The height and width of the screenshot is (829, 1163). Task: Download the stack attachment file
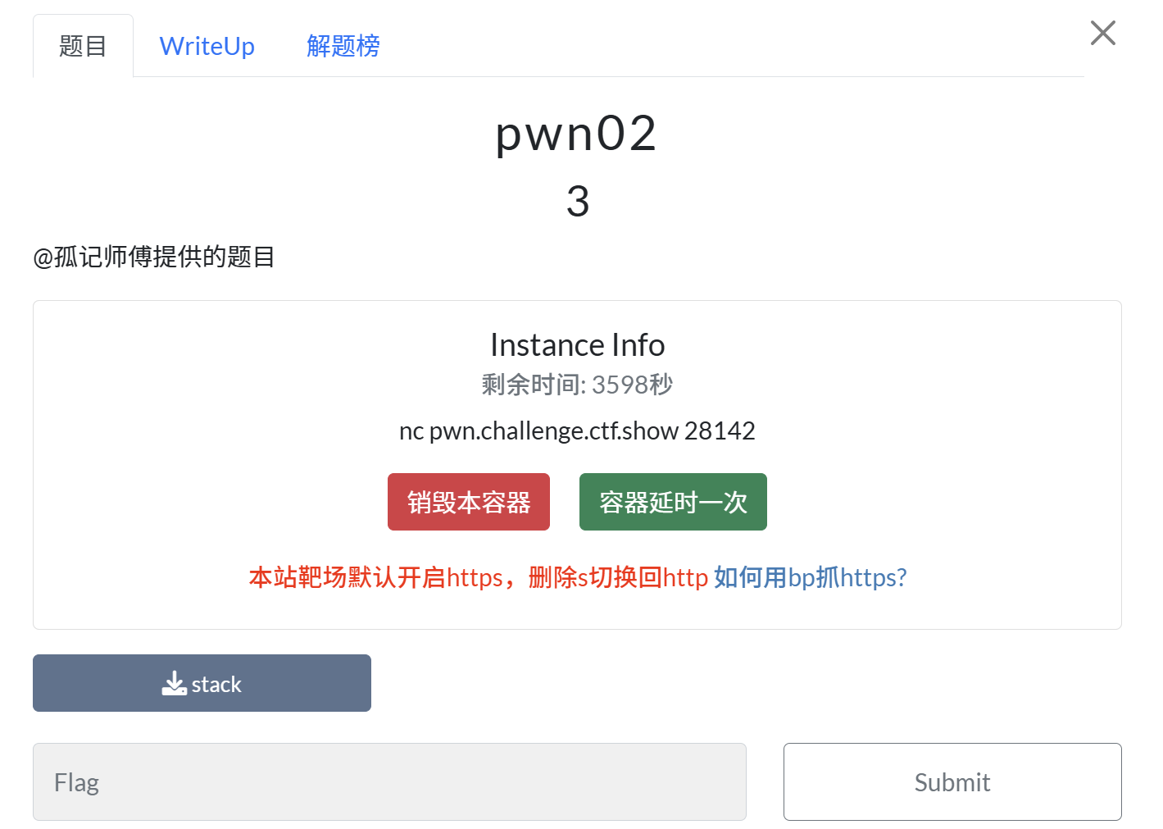tap(216, 684)
